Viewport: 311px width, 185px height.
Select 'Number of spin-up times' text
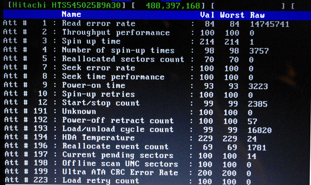(118, 50)
